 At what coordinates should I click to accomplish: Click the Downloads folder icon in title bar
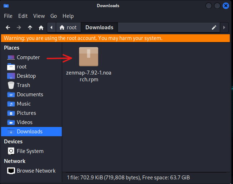(x=6, y=6)
